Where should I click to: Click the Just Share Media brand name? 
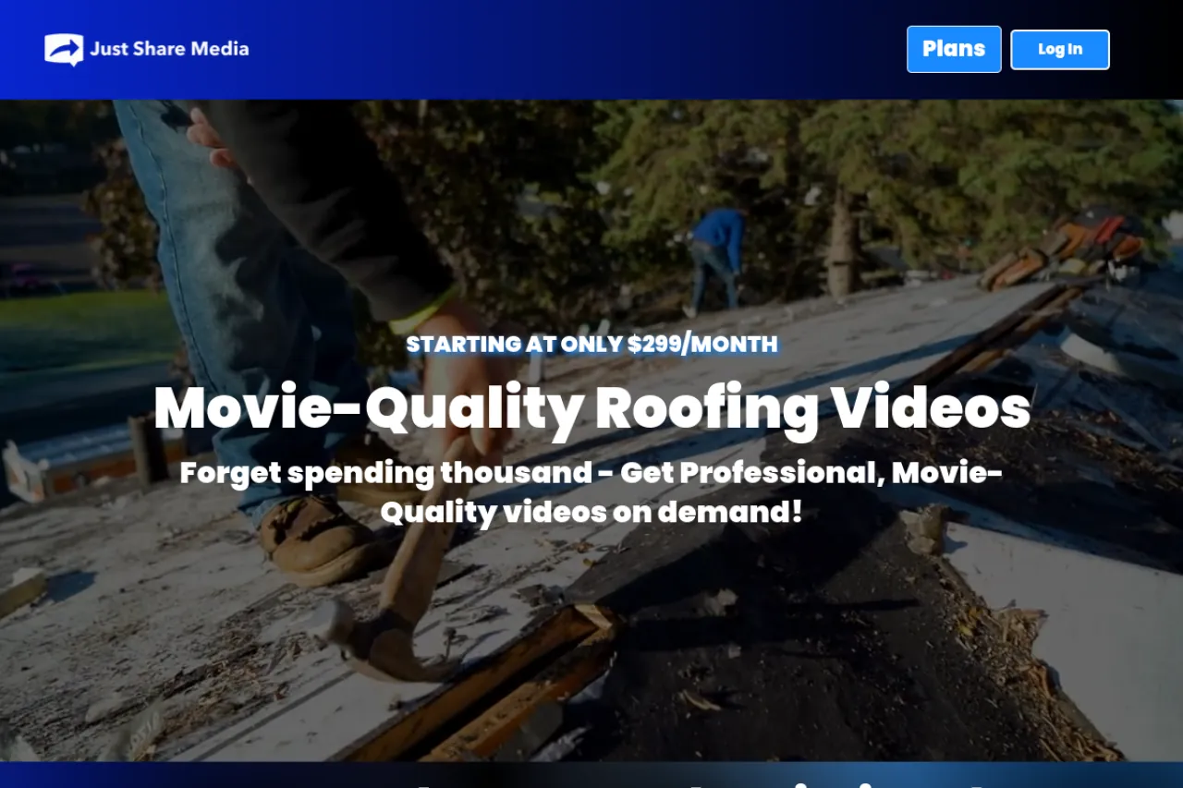[x=169, y=49]
